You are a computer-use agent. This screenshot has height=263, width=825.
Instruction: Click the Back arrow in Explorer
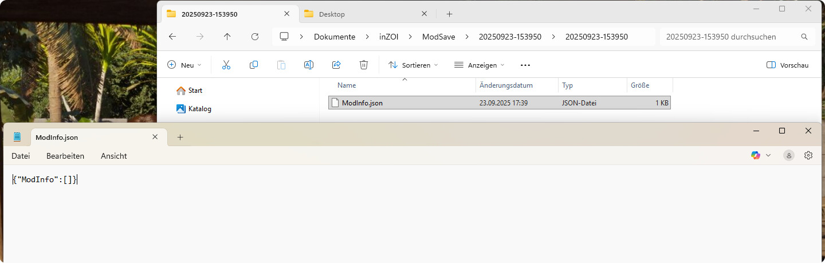pos(172,37)
